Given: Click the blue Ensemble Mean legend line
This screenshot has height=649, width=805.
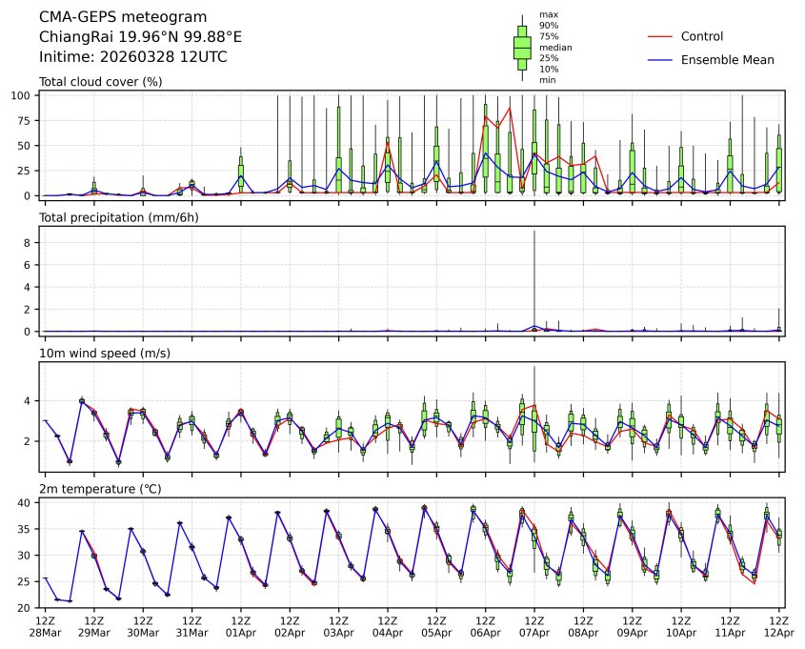Looking at the screenshot, I should pyautogui.click(x=660, y=60).
